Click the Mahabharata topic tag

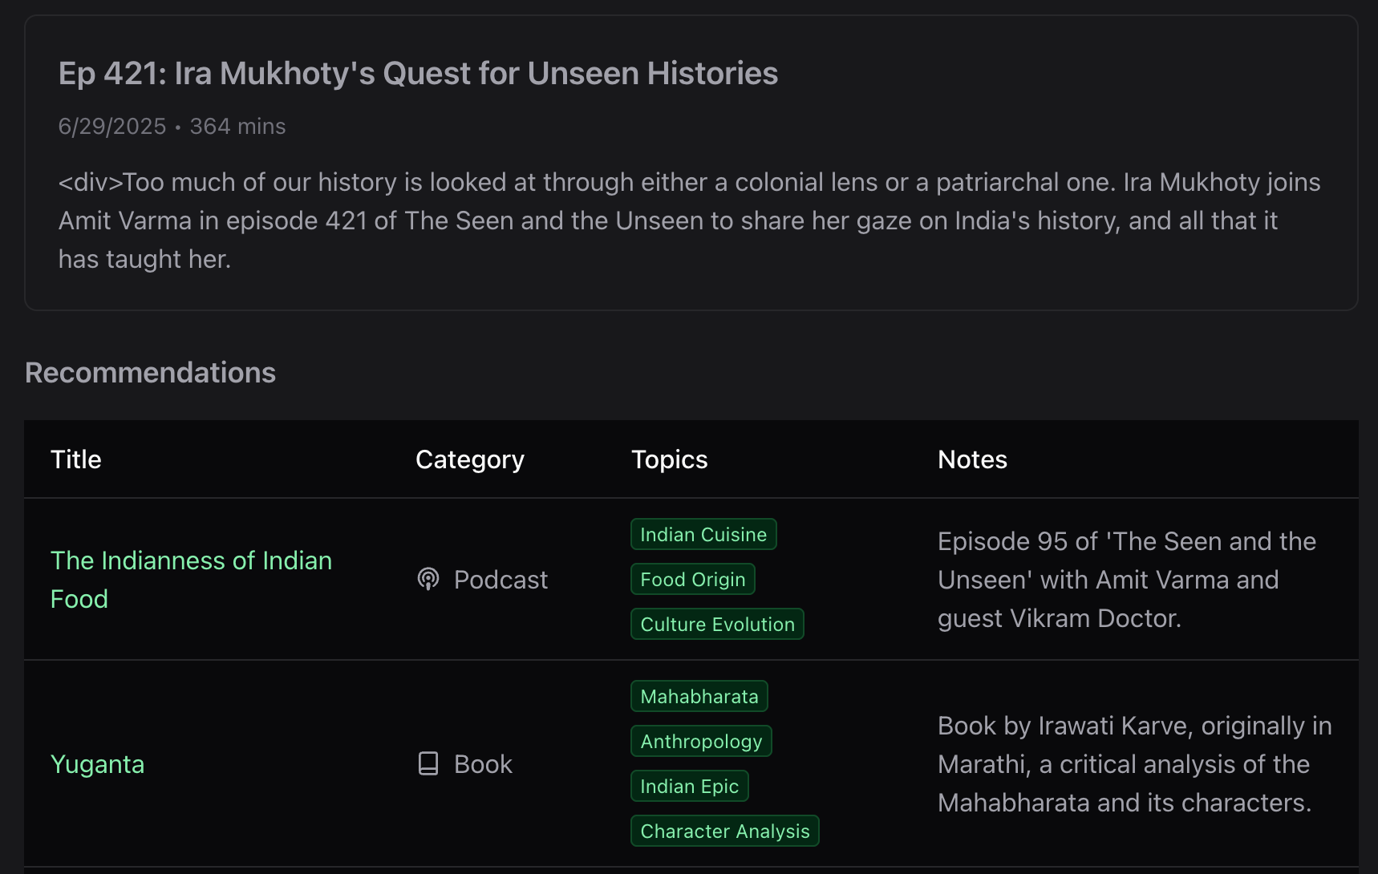click(699, 697)
